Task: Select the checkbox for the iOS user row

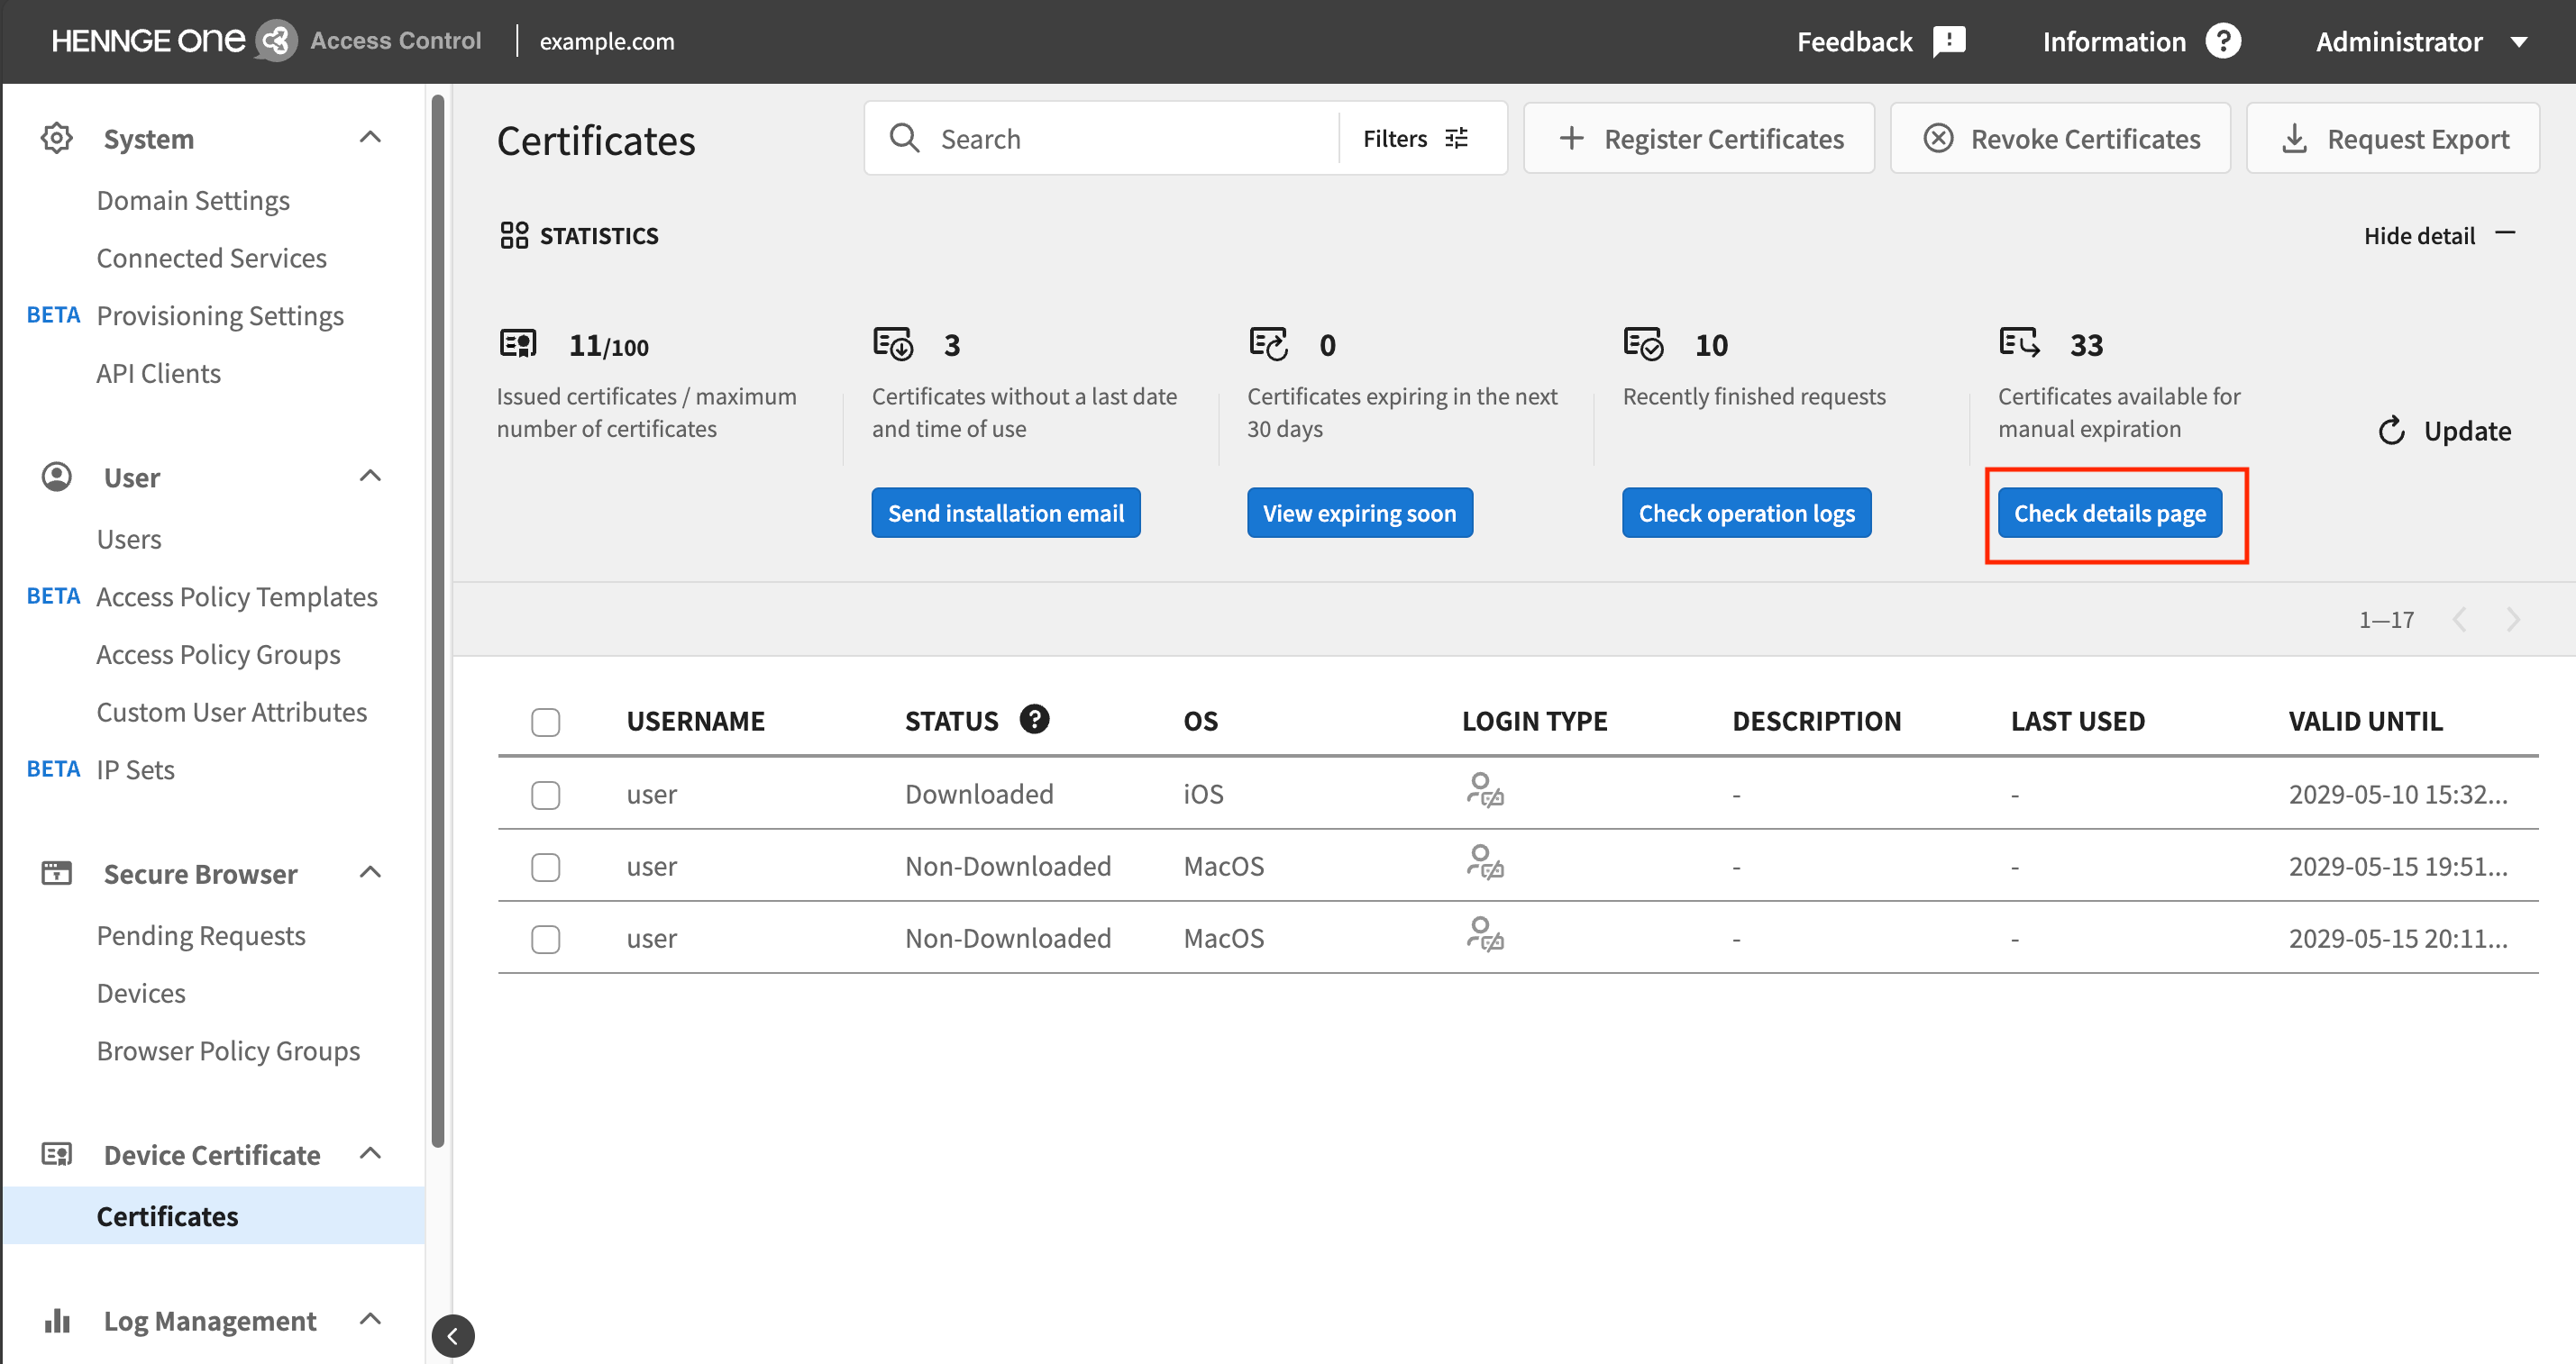Action: [546, 795]
